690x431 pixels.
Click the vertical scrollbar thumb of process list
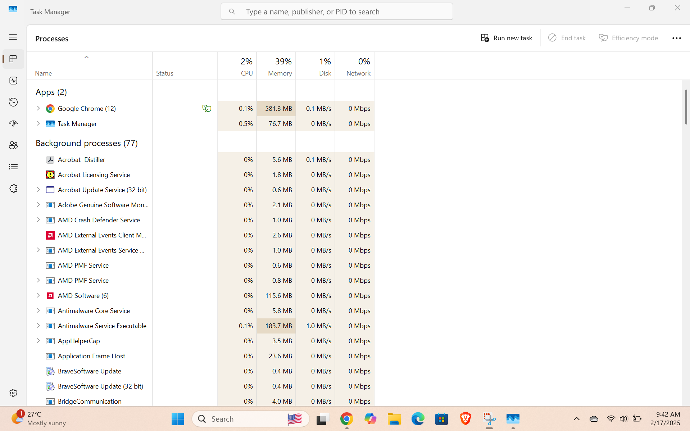[x=686, y=107]
